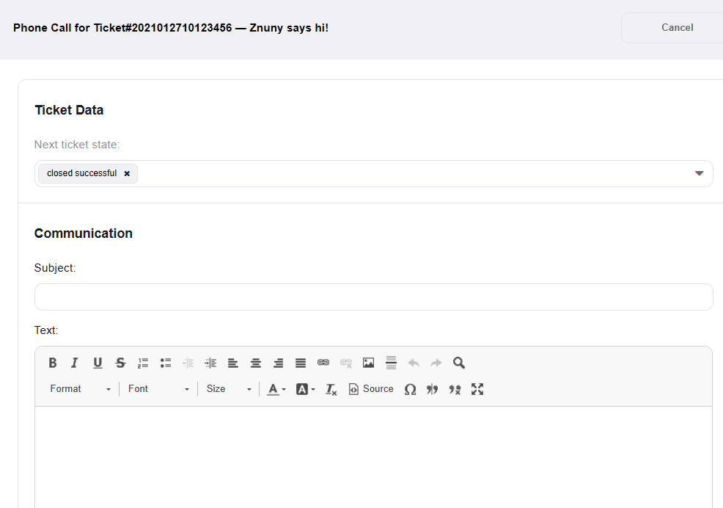Maximize the editor with the fullscreen icon
This screenshot has height=508, width=723.
coord(477,389)
